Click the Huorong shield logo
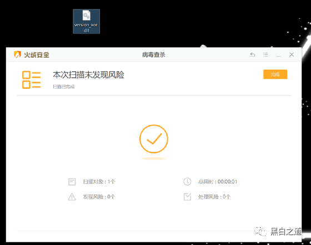 17,54
